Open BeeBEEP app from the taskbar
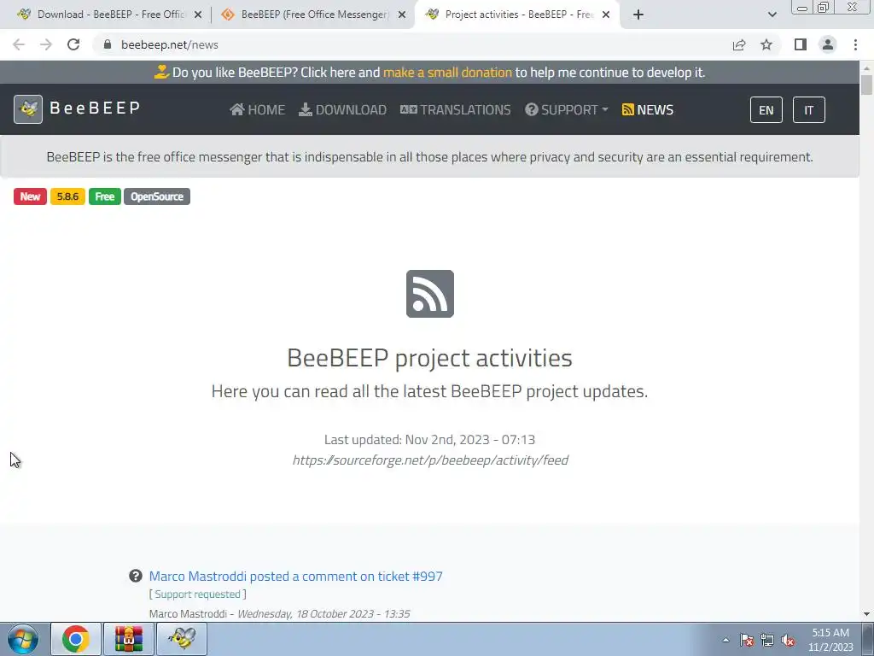Image resolution: width=874 pixels, height=656 pixels. pyautogui.click(x=182, y=639)
